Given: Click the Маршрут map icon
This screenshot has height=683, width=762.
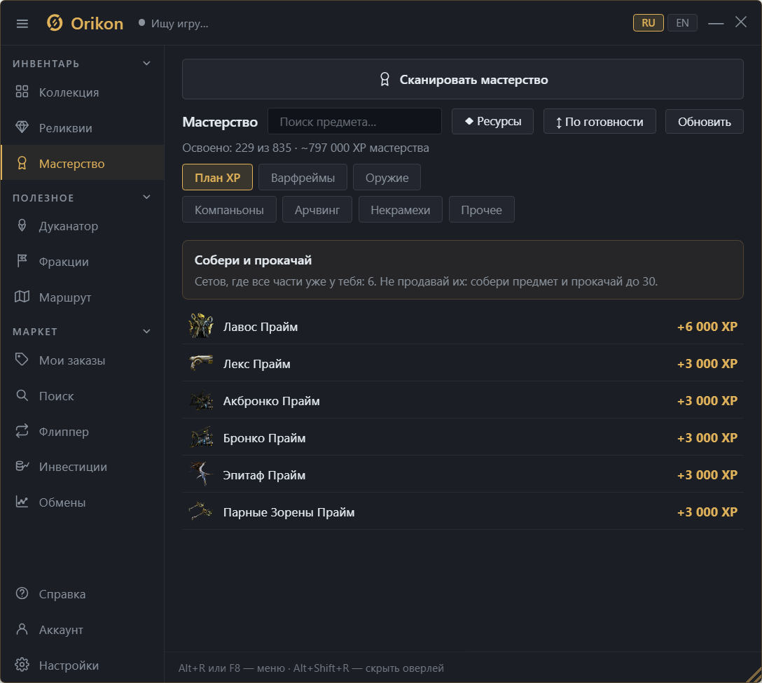Looking at the screenshot, I should 22,297.
